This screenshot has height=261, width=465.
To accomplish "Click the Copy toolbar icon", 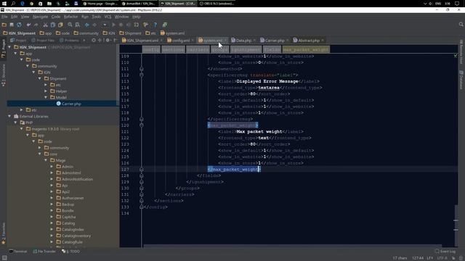I will coord(53,25).
